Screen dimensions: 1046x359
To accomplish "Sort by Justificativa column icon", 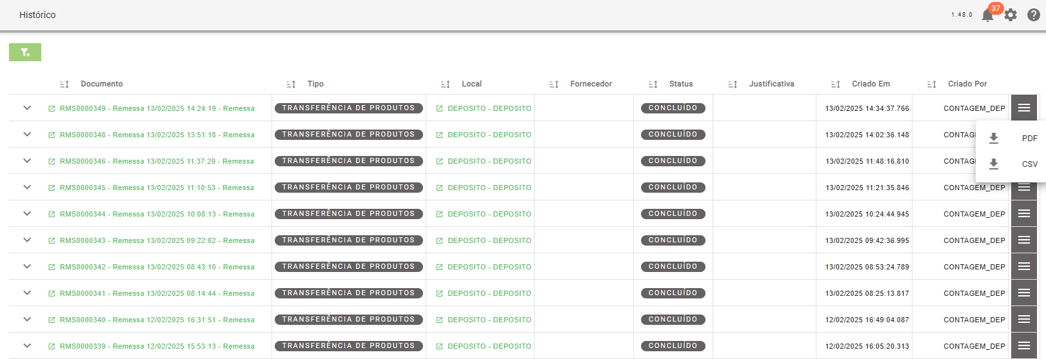I will [733, 84].
